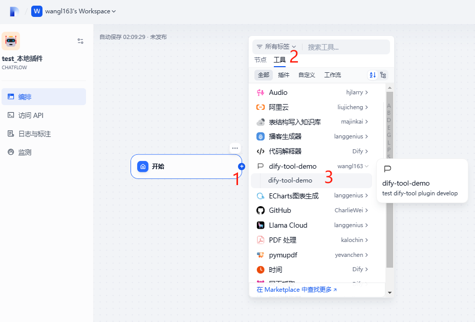Toggle alphabetical sort view icon
This screenshot has width=475, height=322.
click(373, 75)
